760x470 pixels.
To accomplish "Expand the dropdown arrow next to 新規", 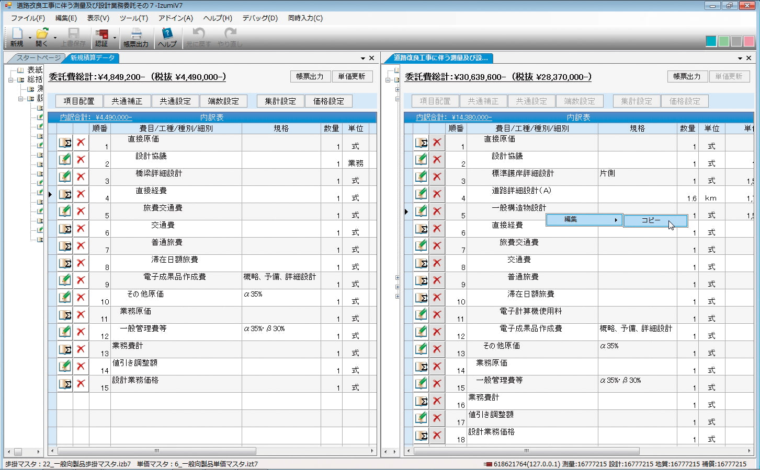I will coord(30,38).
